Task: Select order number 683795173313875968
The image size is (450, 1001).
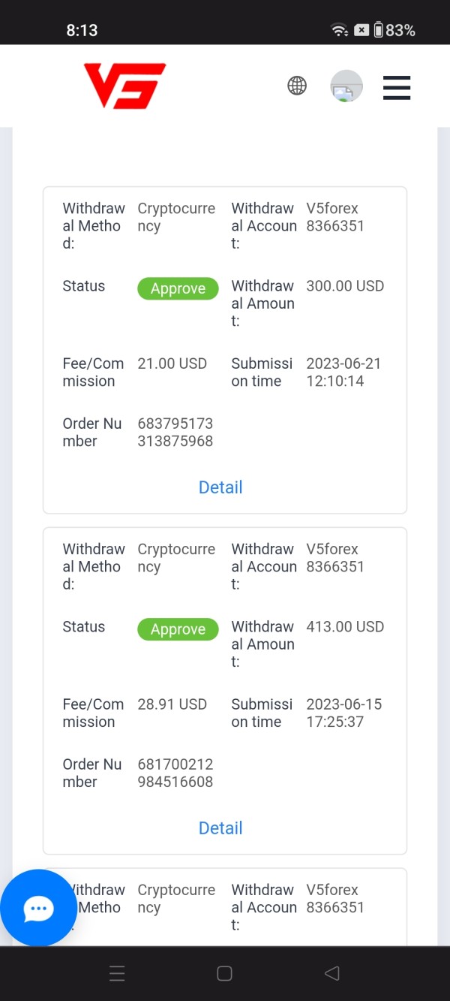Action: tap(175, 433)
